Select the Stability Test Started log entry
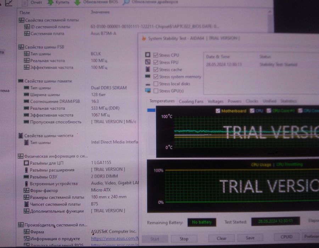 click(278, 64)
